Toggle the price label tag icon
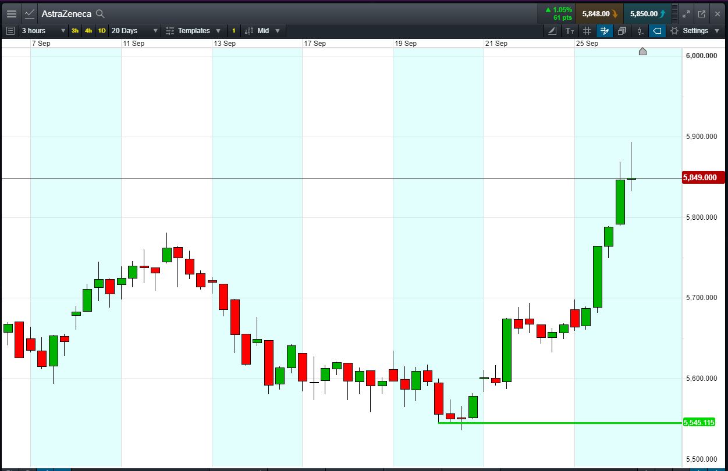 point(657,31)
